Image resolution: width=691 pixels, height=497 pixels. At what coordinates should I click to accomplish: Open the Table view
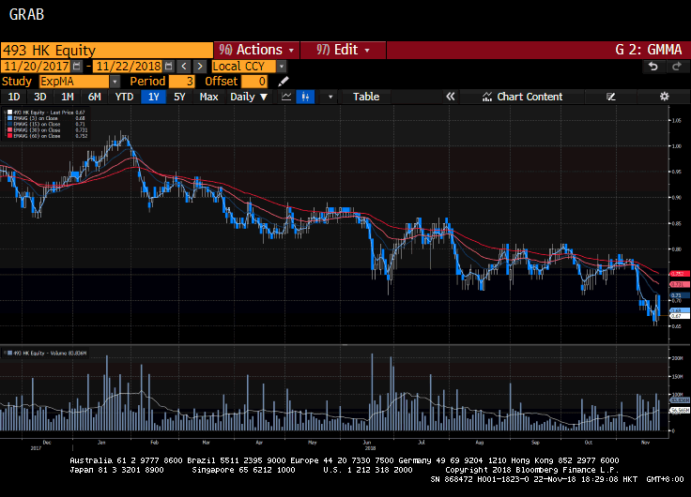pos(366,97)
